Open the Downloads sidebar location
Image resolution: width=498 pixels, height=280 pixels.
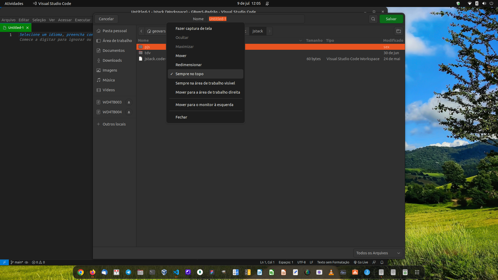click(112, 60)
